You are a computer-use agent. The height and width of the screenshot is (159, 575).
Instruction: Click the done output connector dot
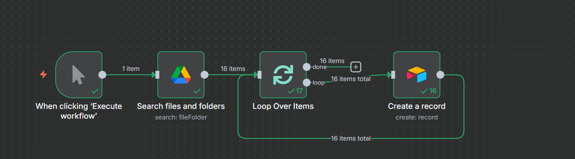(307, 67)
